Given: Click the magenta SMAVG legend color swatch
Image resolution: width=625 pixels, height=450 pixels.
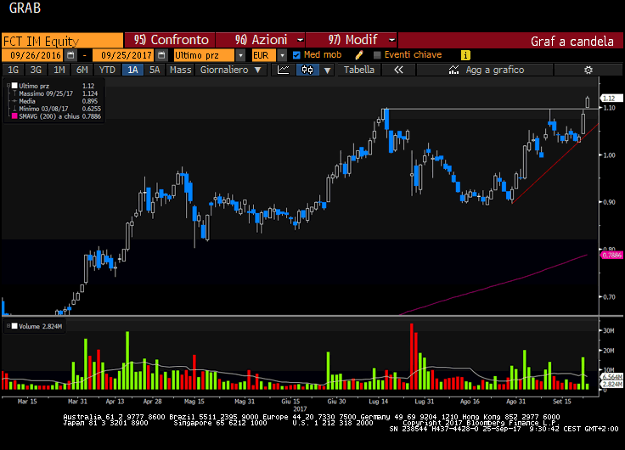Looking at the screenshot, I should point(12,116).
